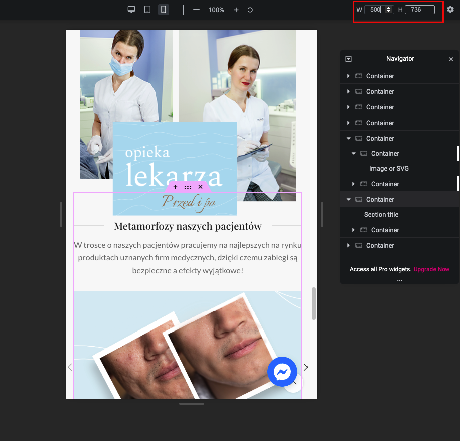The width and height of the screenshot is (460, 441).
Task: Select Image or SVG in Navigator
Action: (x=389, y=169)
